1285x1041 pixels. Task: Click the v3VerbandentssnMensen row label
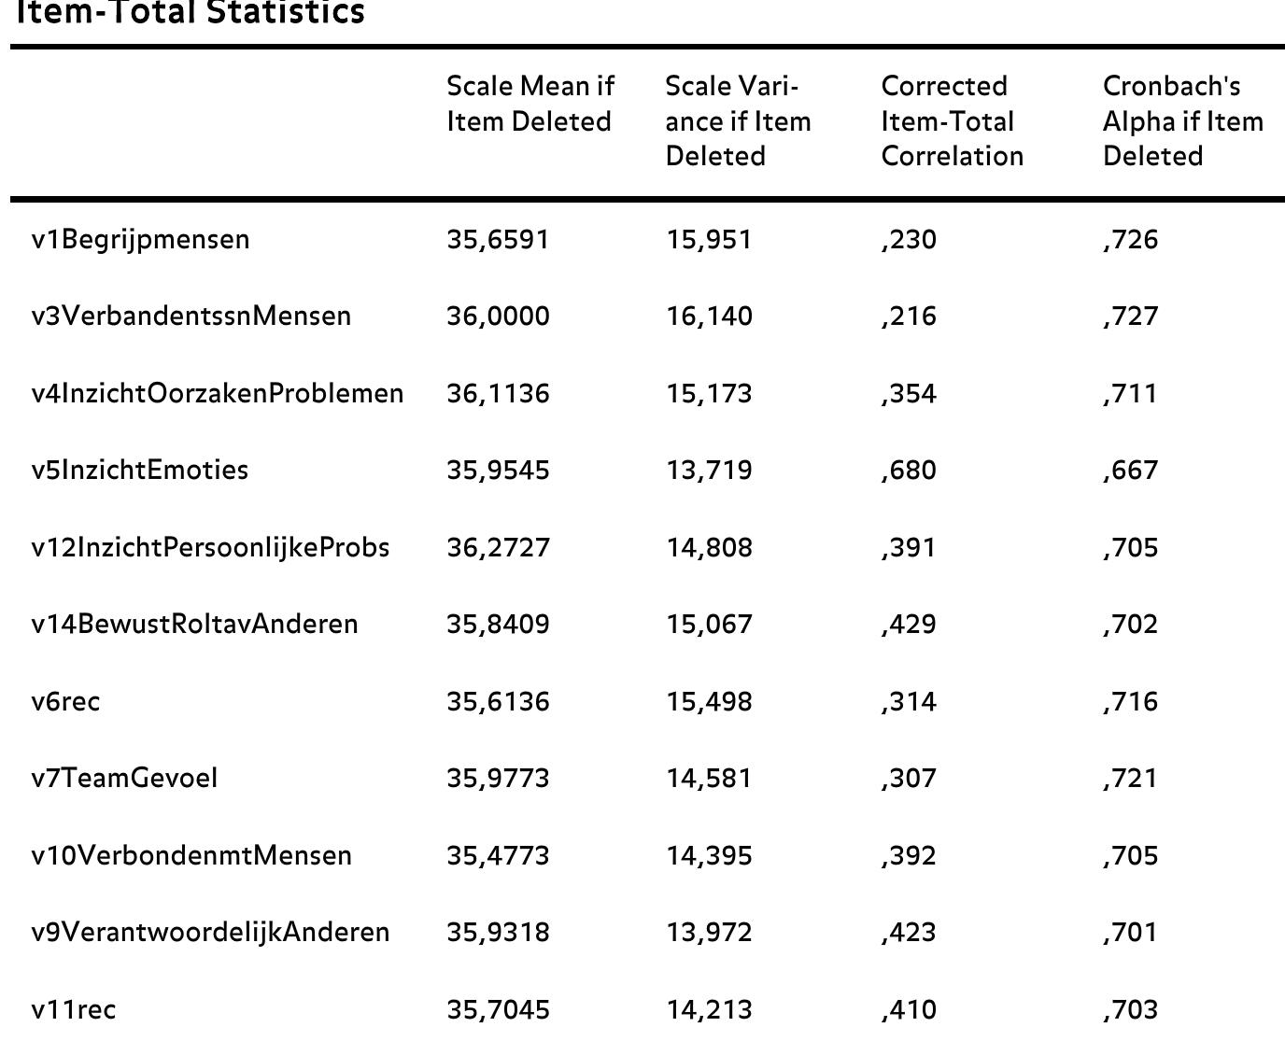tap(191, 316)
